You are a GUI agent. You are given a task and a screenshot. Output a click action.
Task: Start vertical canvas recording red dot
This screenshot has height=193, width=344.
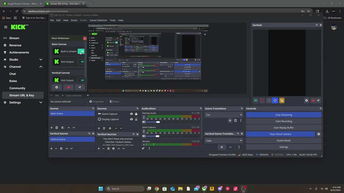[262, 101]
